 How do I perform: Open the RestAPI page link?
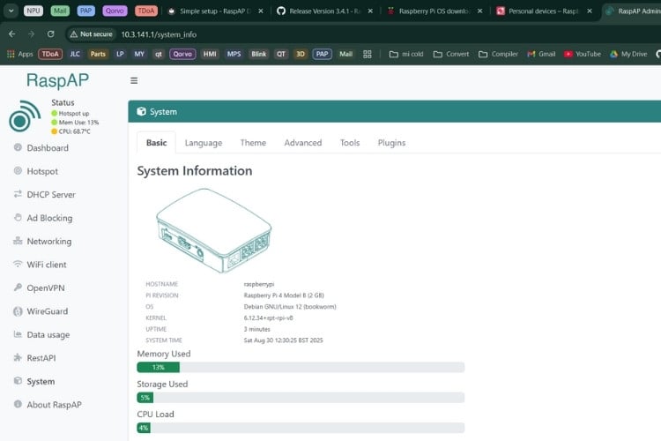click(x=41, y=358)
